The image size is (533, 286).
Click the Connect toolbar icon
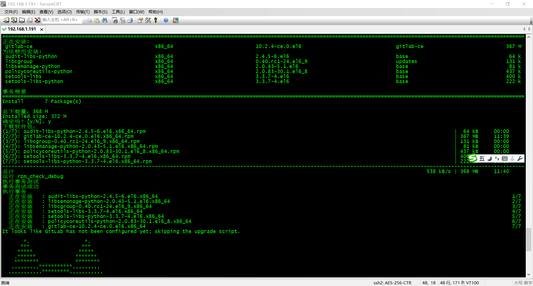pyautogui.click(x=6, y=20)
